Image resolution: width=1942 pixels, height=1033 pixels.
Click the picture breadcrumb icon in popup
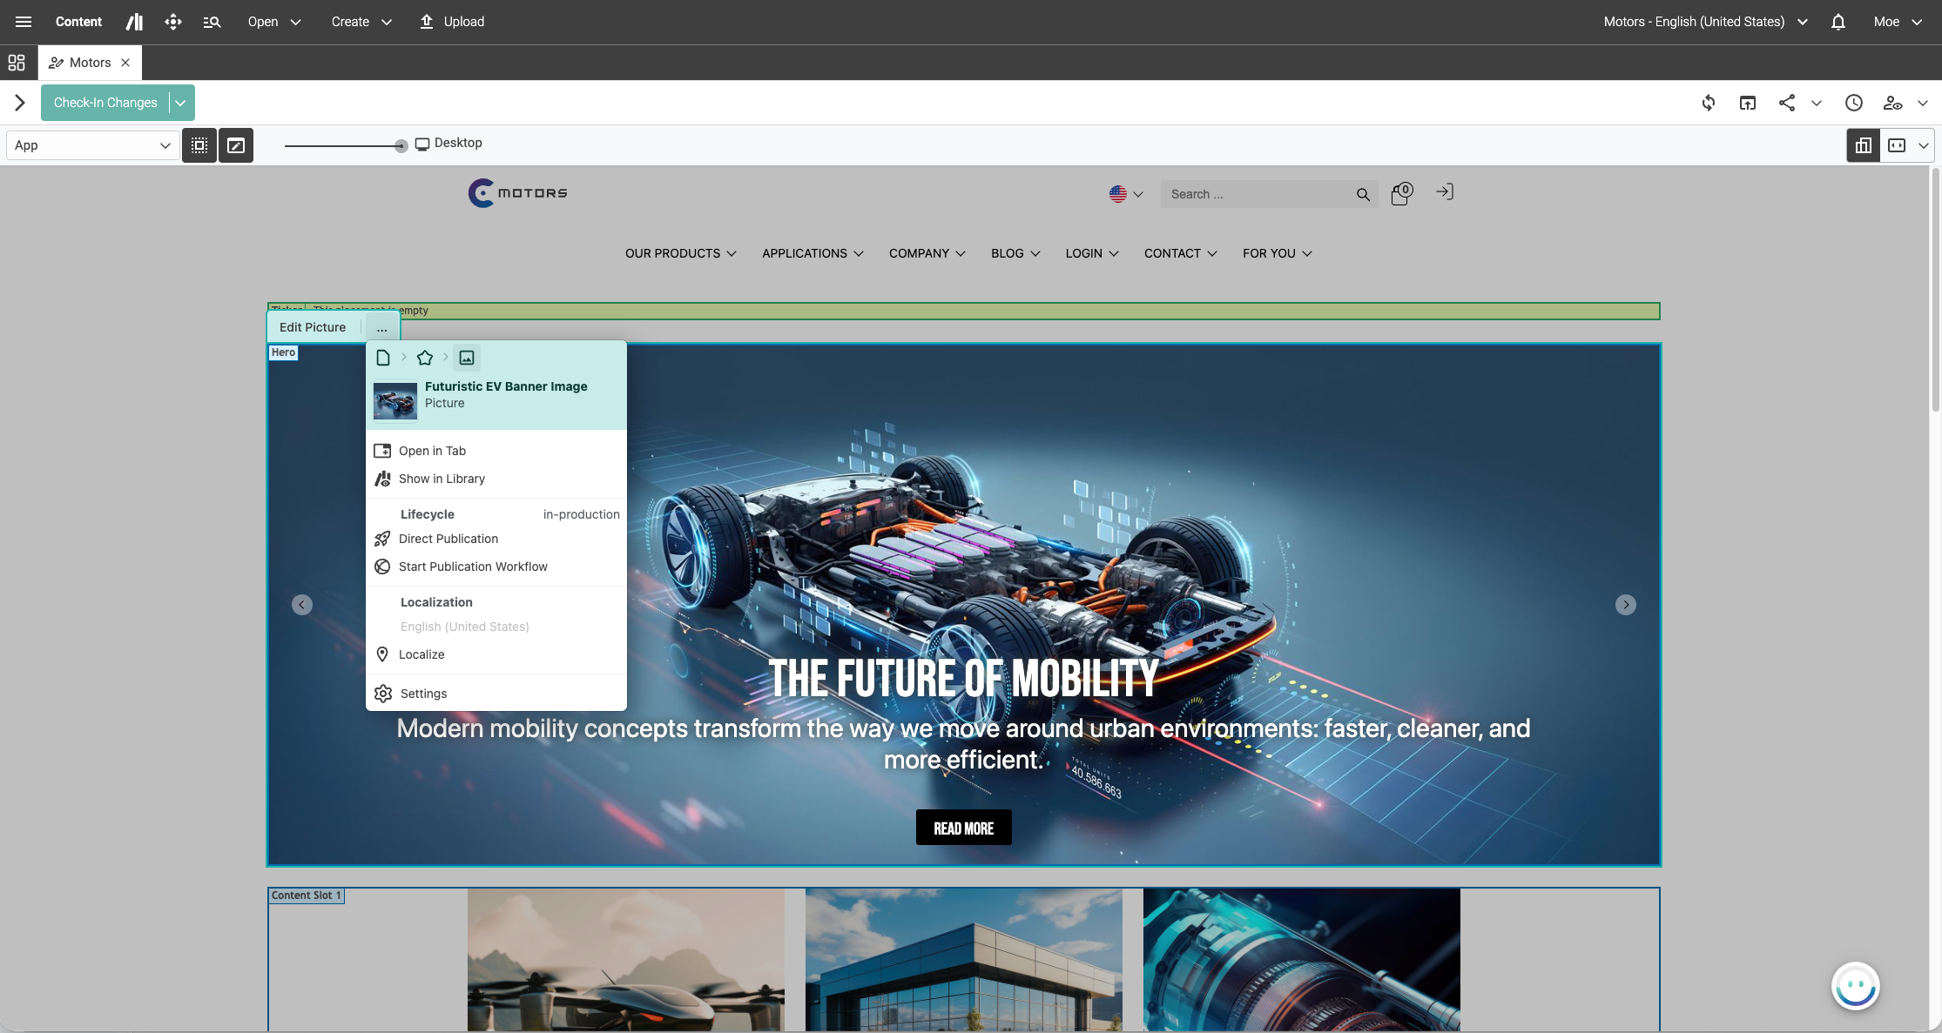(x=467, y=358)
